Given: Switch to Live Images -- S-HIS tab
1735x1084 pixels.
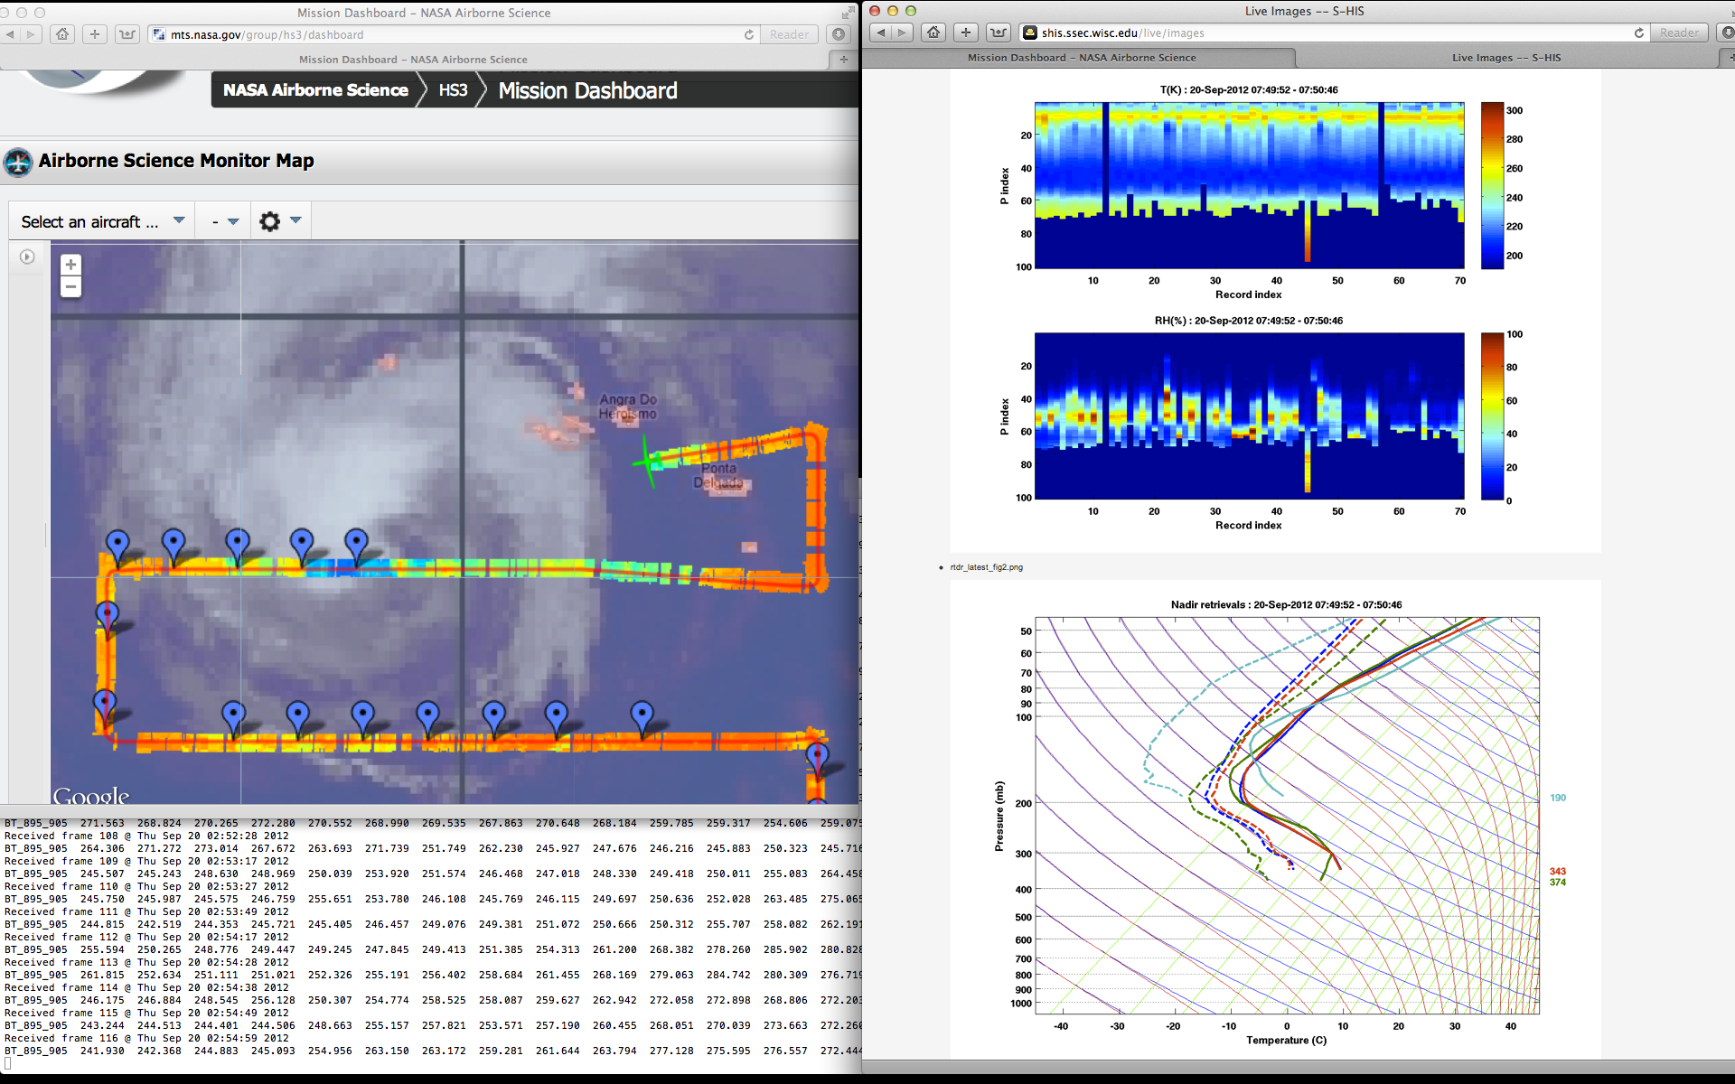Looking at the screenshot, I should pyautogui.click(x=1505, y=58).
